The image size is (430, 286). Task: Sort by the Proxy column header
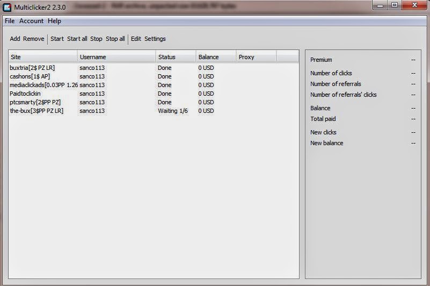pyautogui.click(x=256, y=57)
